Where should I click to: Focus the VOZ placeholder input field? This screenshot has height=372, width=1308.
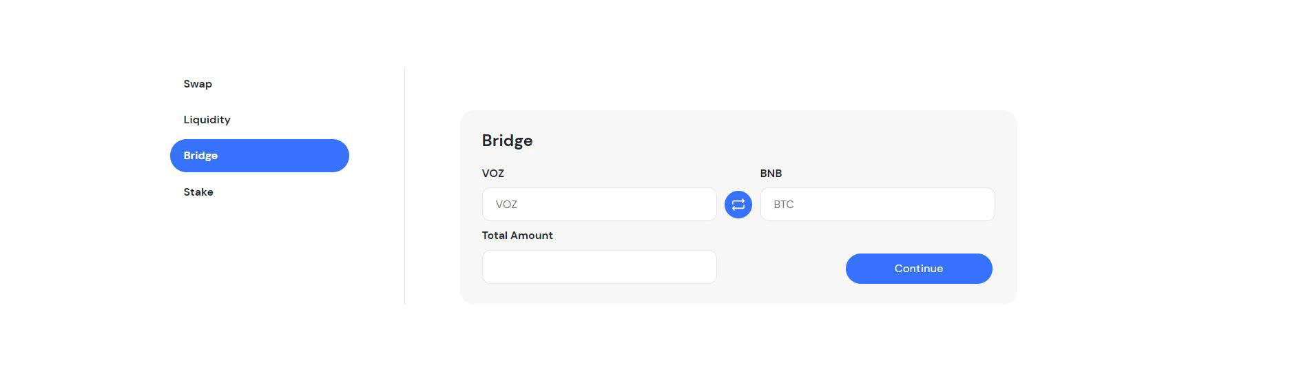[599, 205]
